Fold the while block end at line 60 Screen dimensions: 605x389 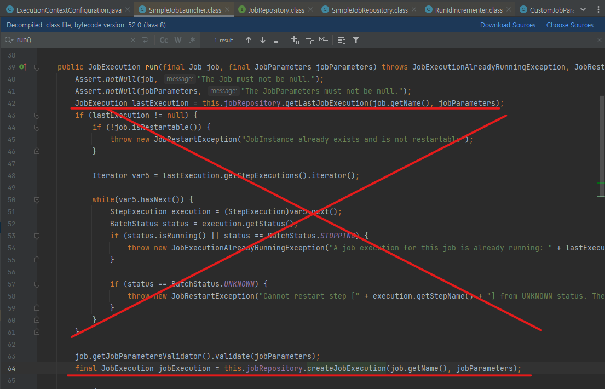point(37,320)
